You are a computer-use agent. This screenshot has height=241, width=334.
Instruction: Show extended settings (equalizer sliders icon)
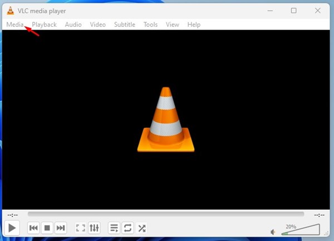coord(94,228)
